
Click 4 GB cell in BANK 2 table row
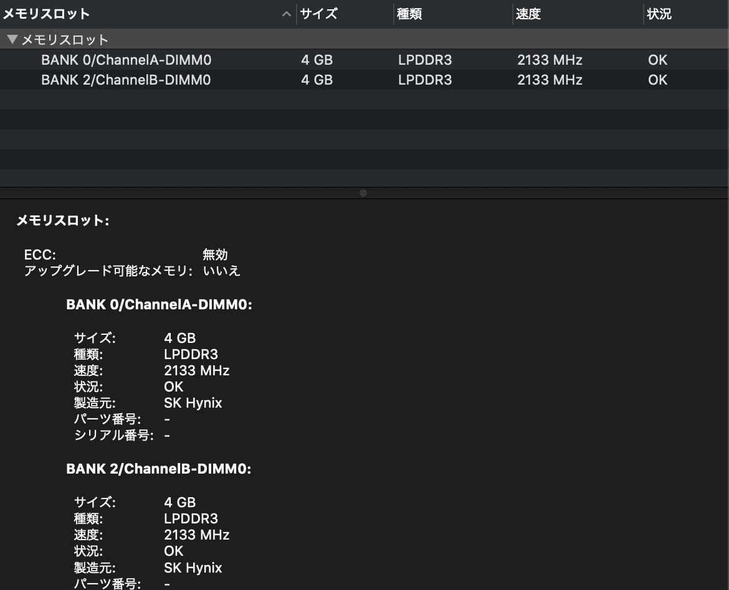pos(317,80)
